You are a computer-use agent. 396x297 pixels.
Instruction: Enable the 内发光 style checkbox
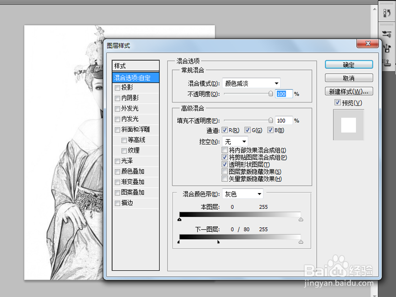(117, 119)
